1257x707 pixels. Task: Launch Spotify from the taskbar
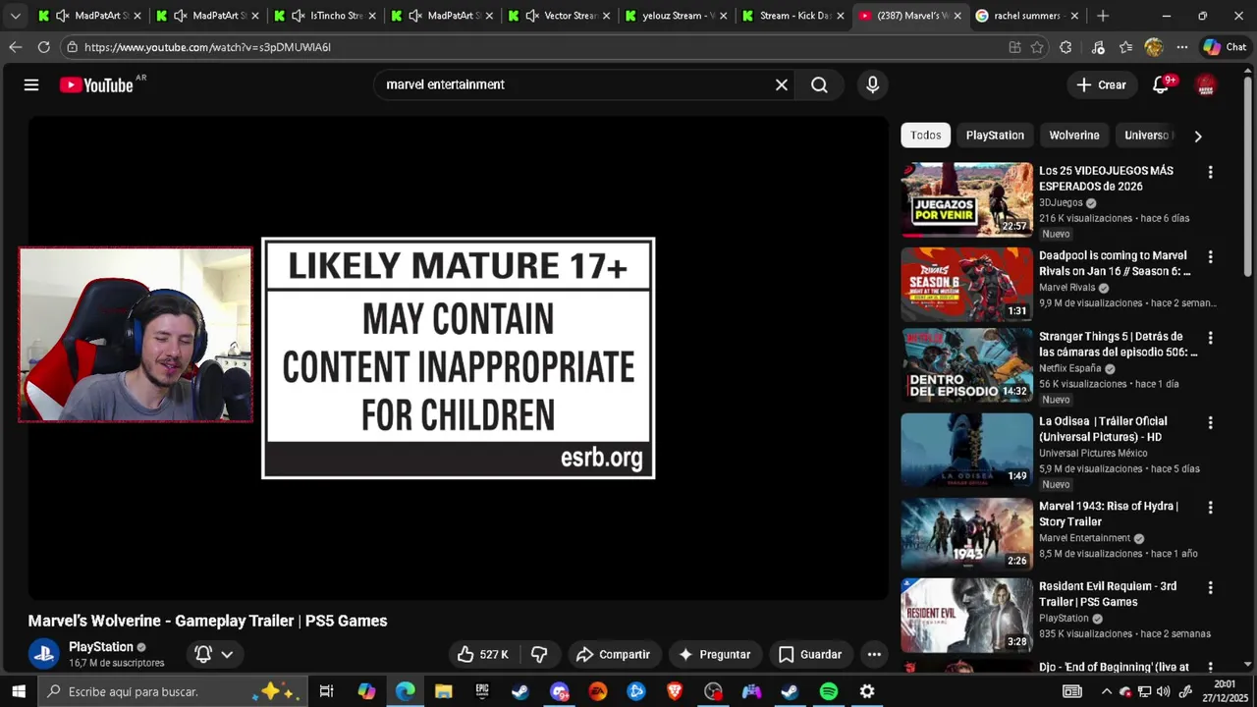(x=829, y=691)
